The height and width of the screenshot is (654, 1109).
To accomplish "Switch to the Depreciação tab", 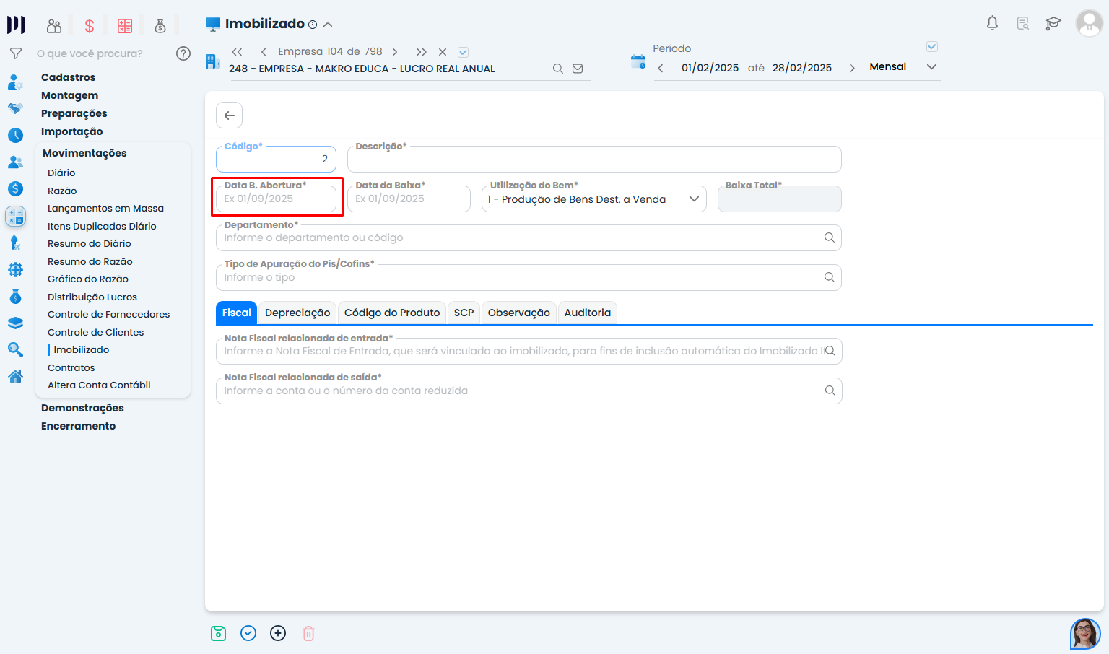I will coord(297,313).
